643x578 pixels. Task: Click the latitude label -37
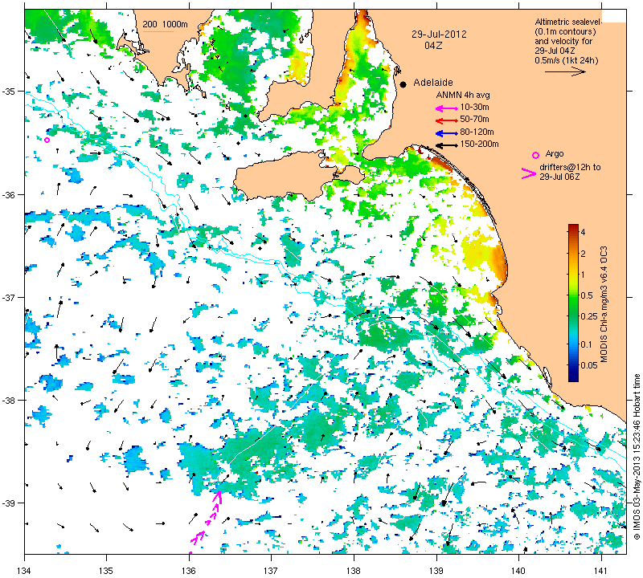point(10,297)
